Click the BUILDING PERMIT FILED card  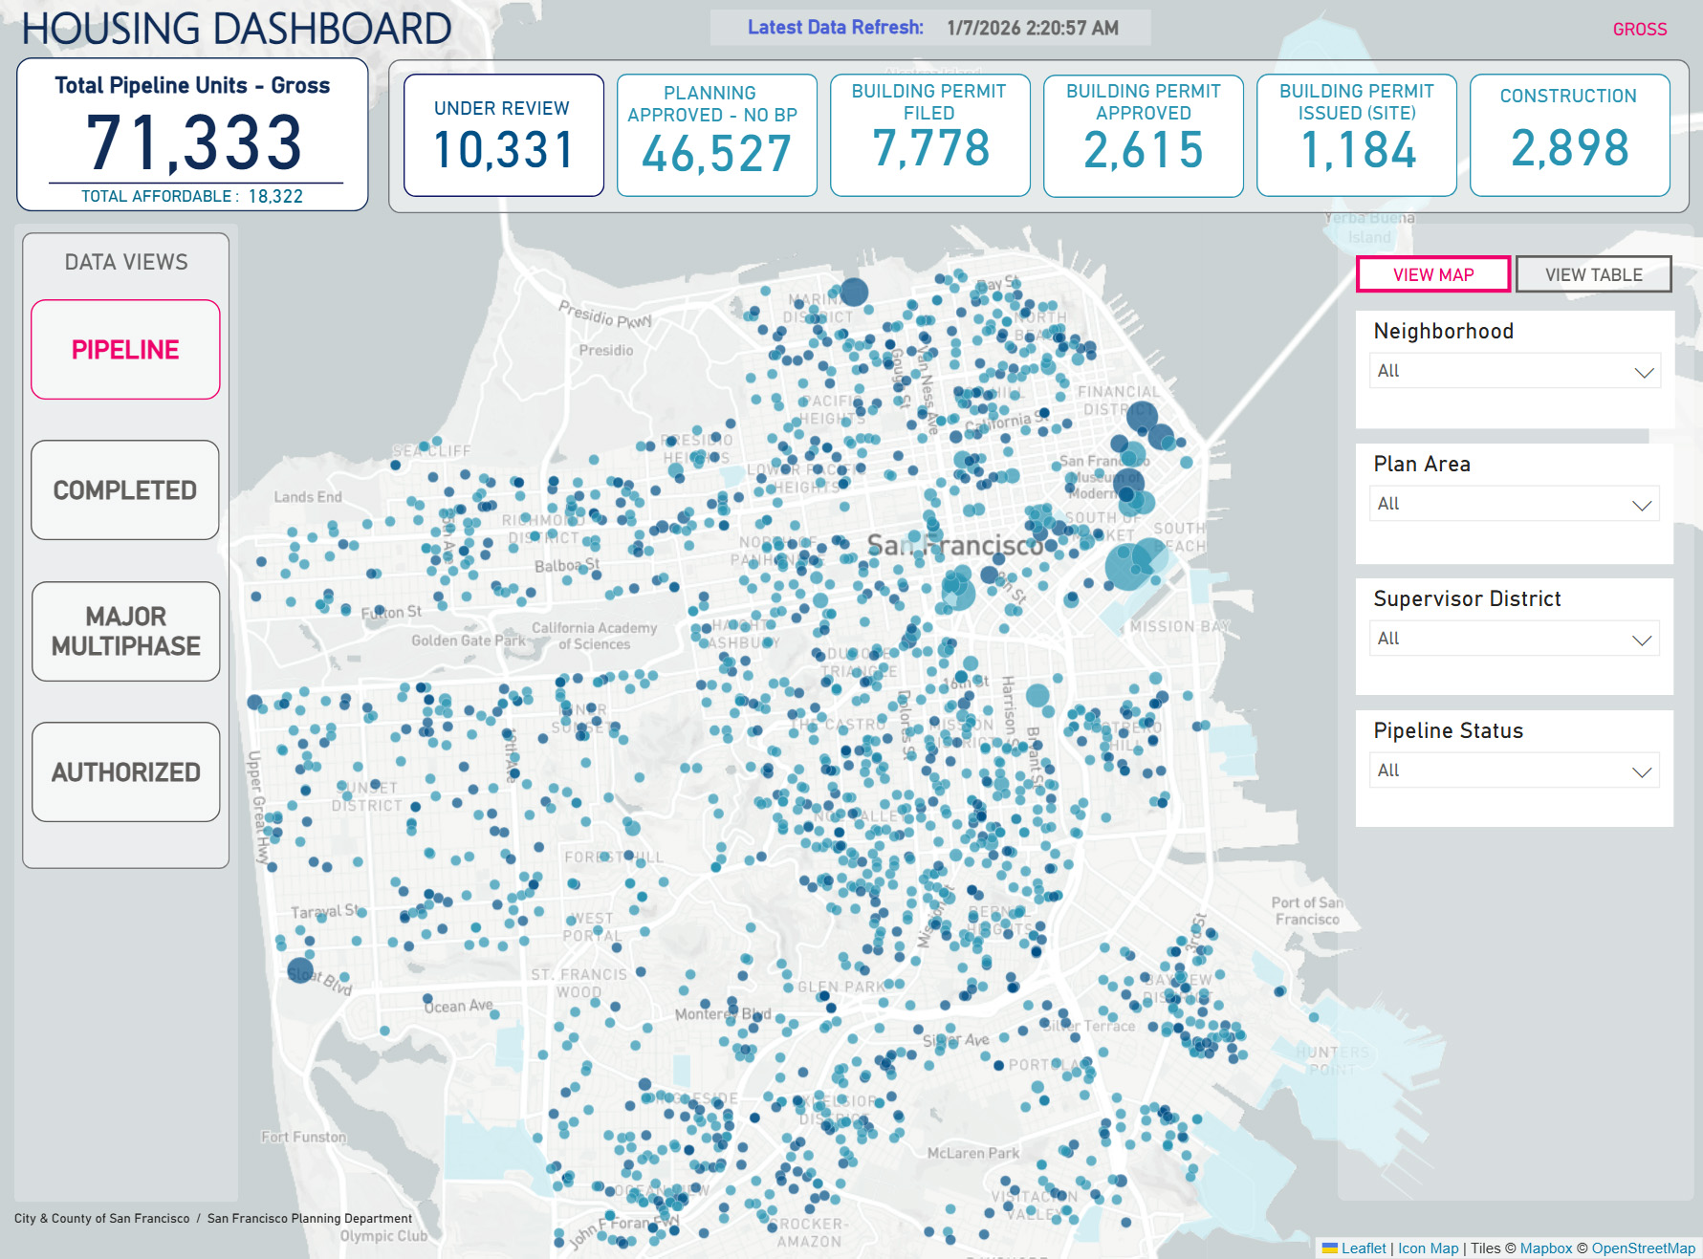929,134
